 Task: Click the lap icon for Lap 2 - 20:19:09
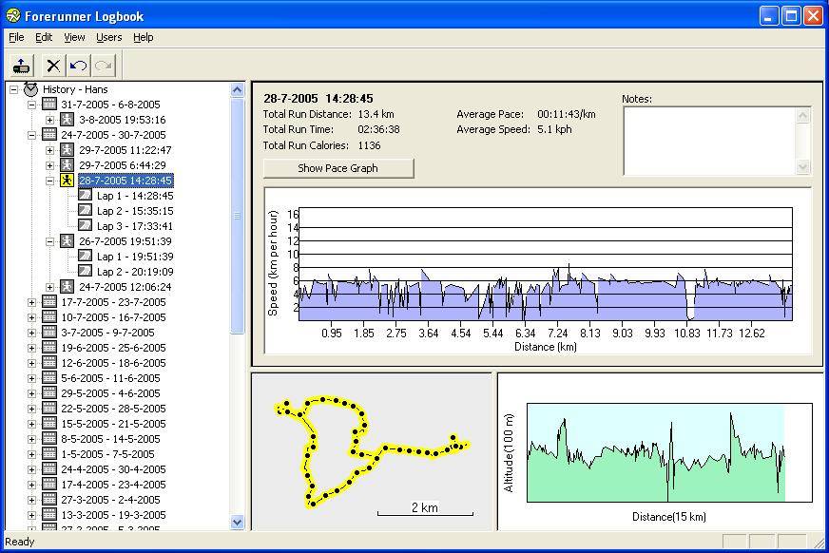pos(85,272)
